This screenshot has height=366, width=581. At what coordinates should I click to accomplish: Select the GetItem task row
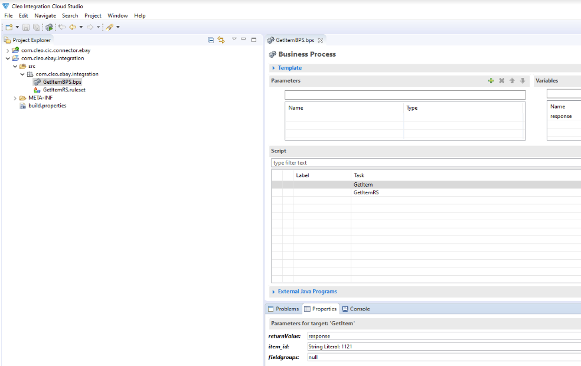point(426,185)
